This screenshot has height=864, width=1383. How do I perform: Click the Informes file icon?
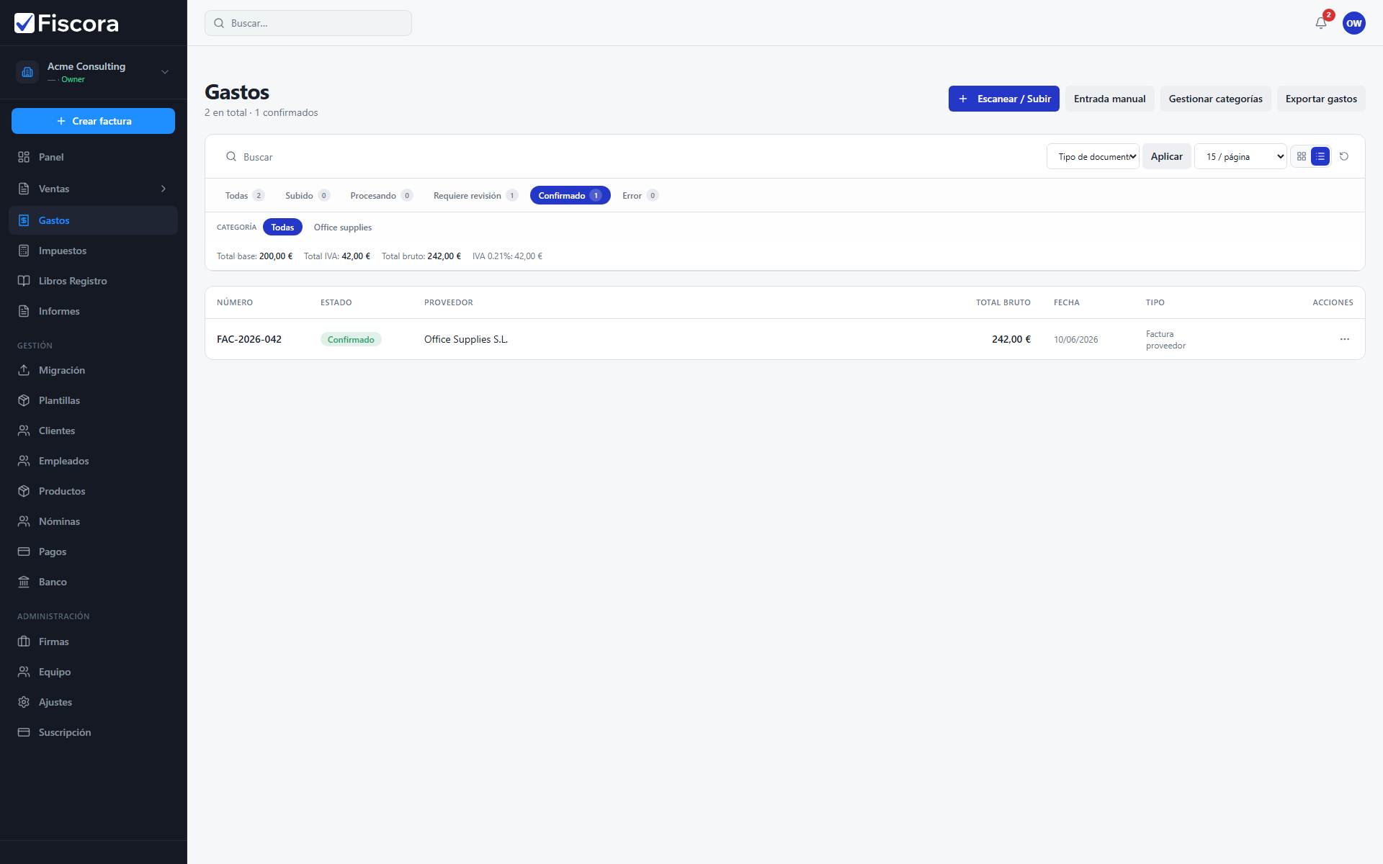pyautogui.click(x=24, y=311)
